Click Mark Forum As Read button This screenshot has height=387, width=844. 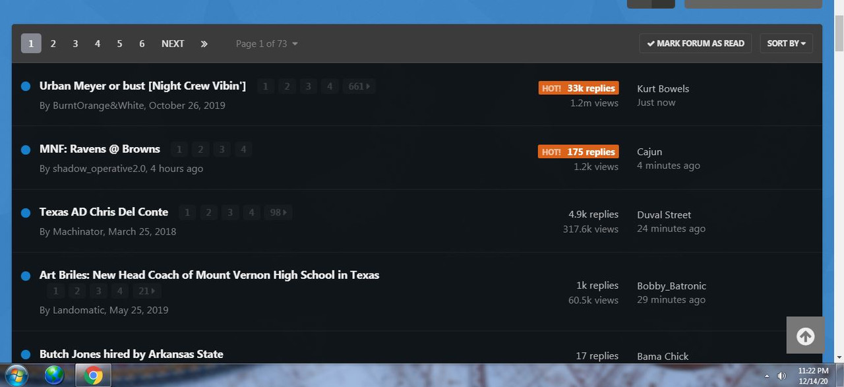[696, 44]
